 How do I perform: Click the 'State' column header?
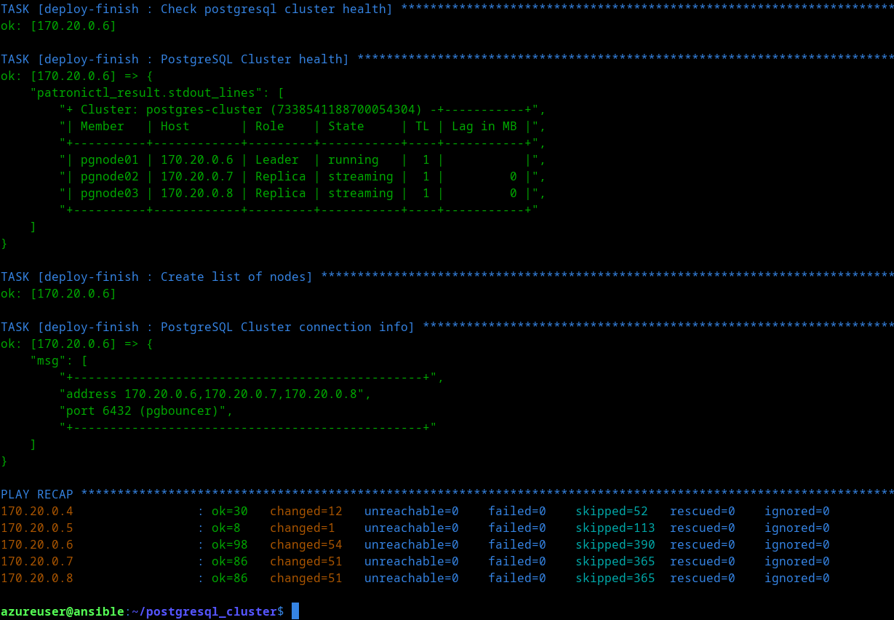coord(346,126)
